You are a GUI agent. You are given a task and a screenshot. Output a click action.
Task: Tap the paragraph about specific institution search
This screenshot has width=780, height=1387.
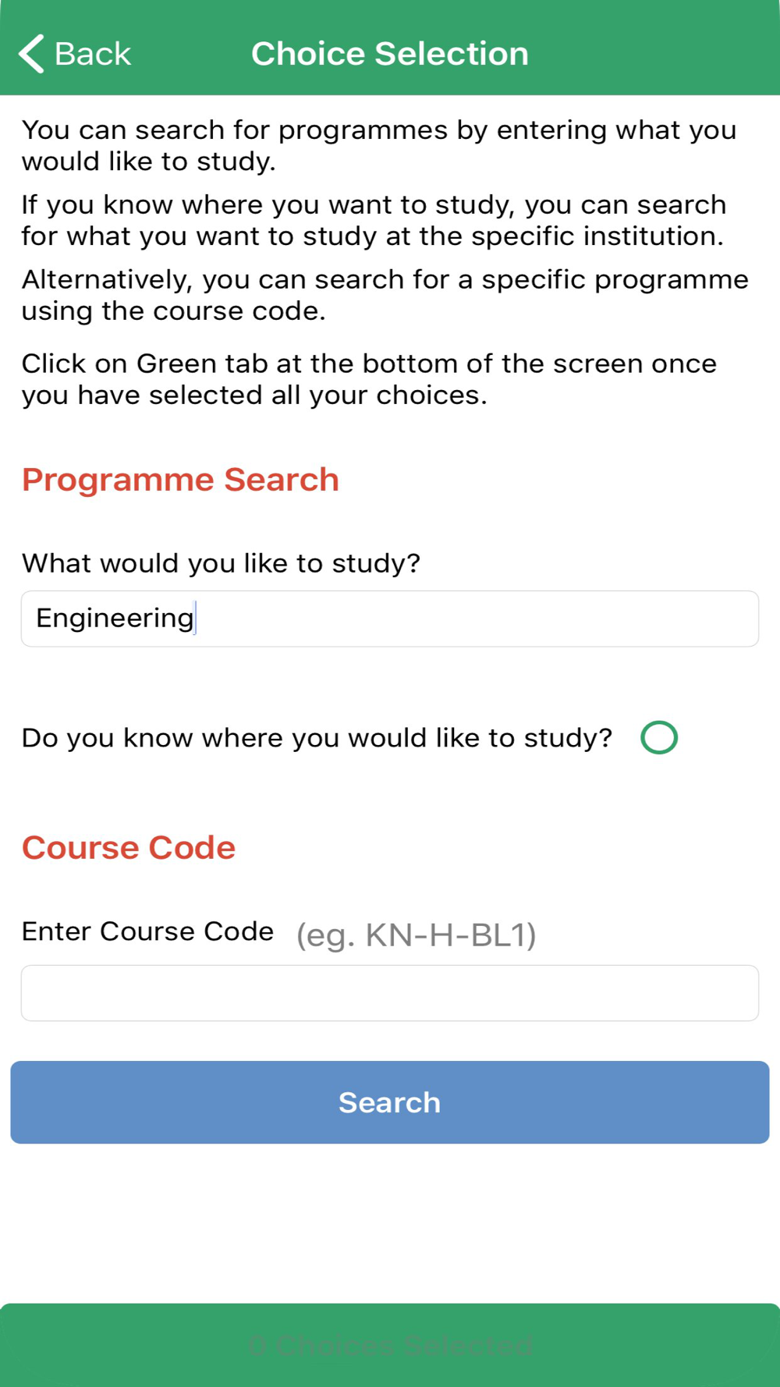coord(374,220)
